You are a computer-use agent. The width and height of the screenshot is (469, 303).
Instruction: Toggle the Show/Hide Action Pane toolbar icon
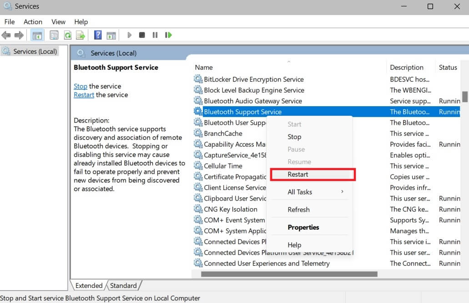(111, 35)
